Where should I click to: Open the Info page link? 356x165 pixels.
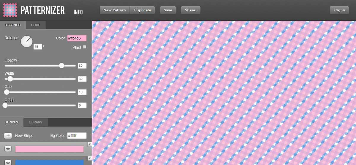pyautogui.click(x=78, y=12)
